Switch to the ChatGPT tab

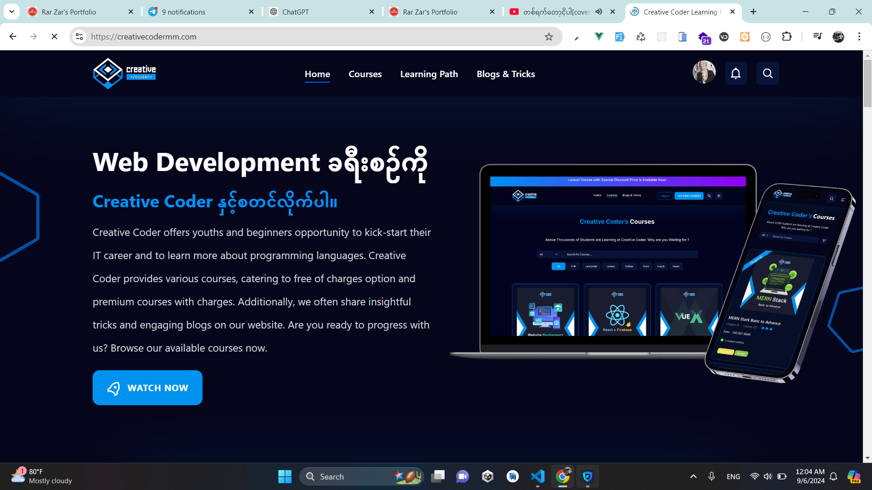[x=322, y=12]
